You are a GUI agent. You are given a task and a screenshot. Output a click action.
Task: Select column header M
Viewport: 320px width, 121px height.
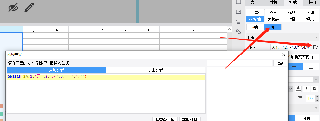102,30
